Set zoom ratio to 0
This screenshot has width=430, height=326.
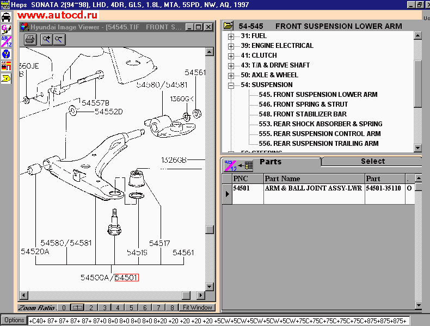click(x=64, y=307)
